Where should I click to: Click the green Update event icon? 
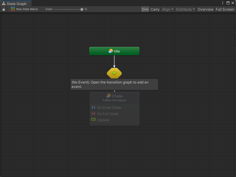[x=93, y=120]
